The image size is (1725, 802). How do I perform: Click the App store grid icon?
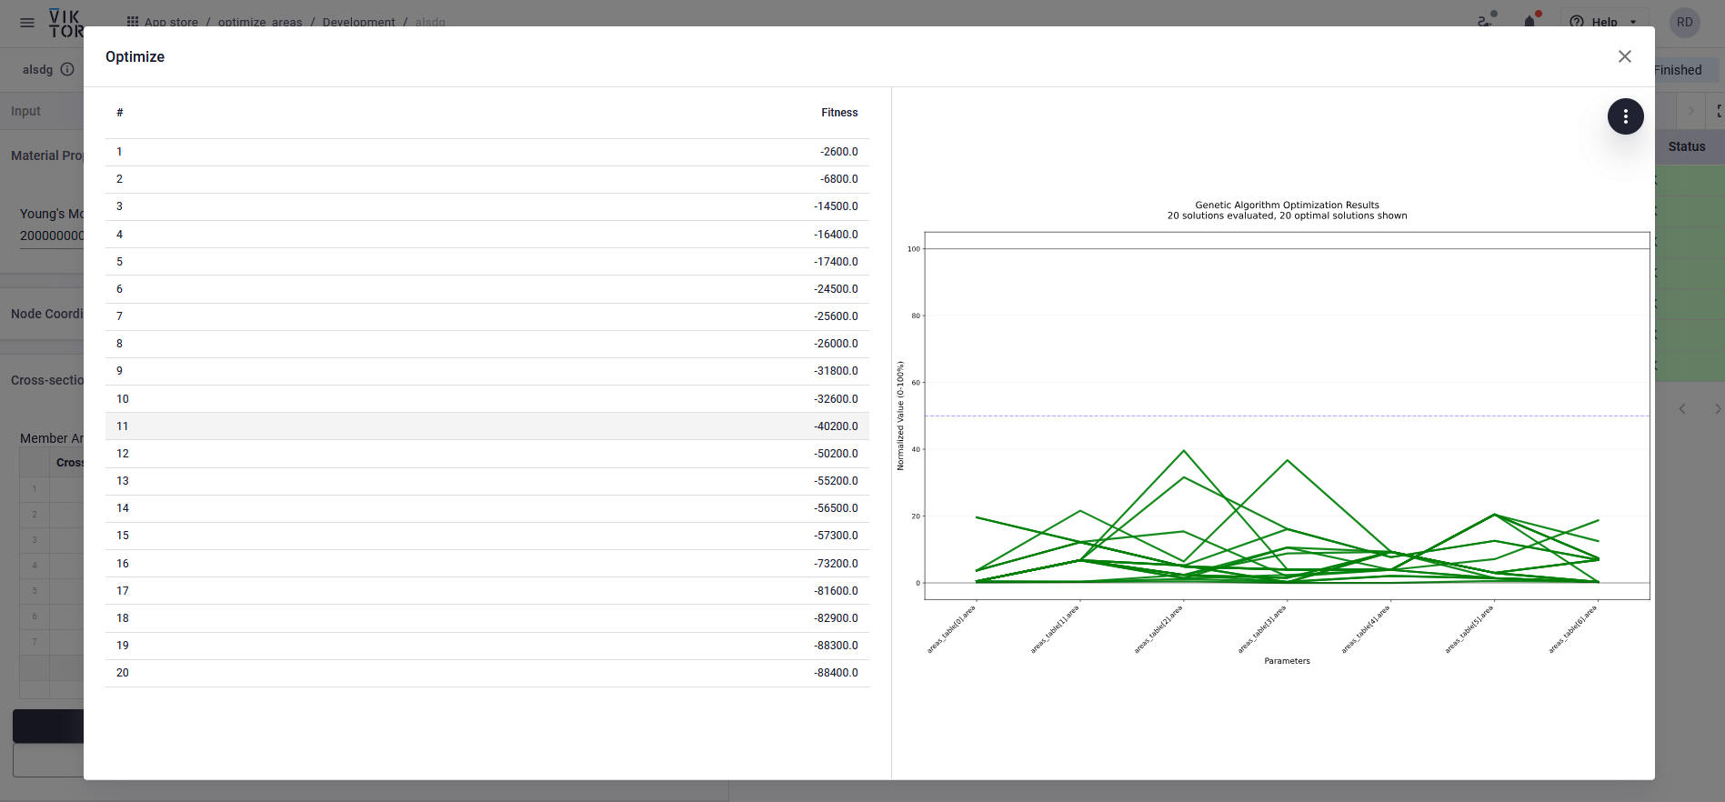coord(133,21)
